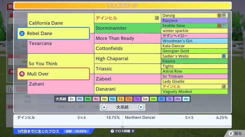Click the B button icon next to 戻る
The image size is (245, 137).
coord(231,133)
